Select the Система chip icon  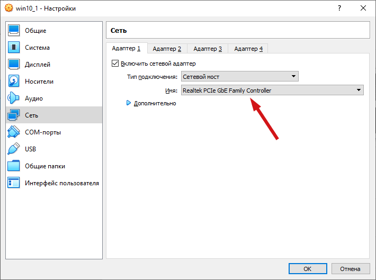14,47
